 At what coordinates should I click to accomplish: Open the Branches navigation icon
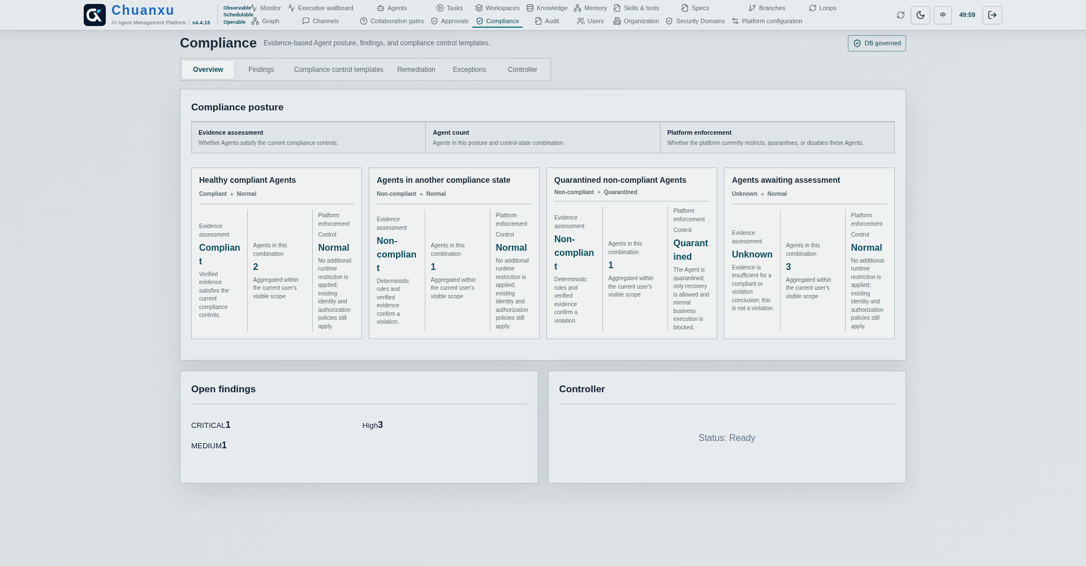click(x=752, y=8)
